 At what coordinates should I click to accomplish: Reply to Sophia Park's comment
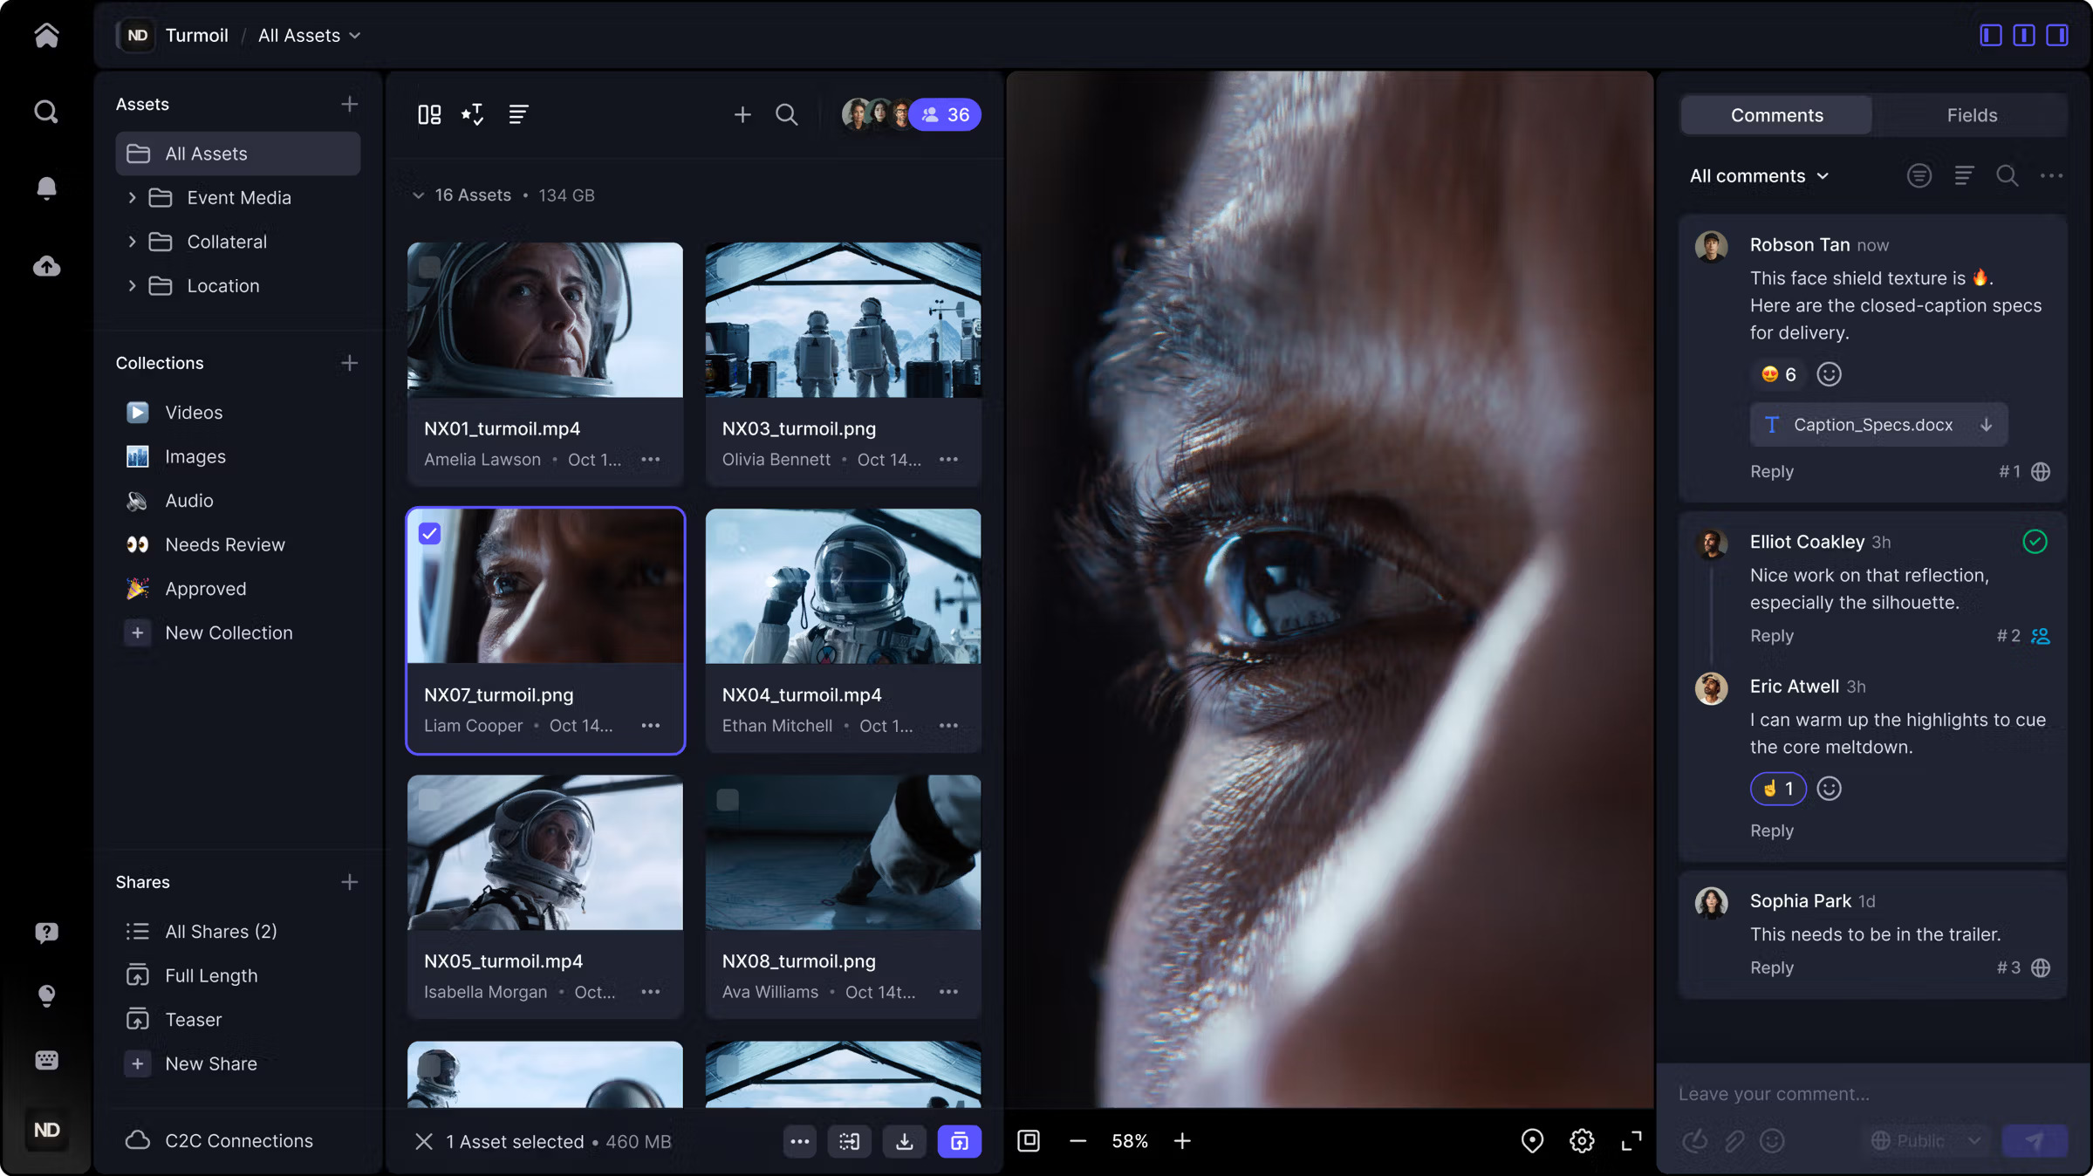[1771, 967]
